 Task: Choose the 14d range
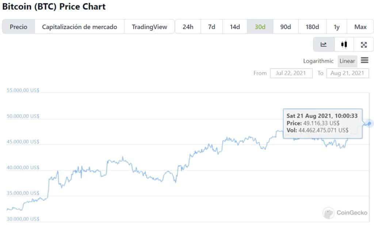[x=235, y=27]
